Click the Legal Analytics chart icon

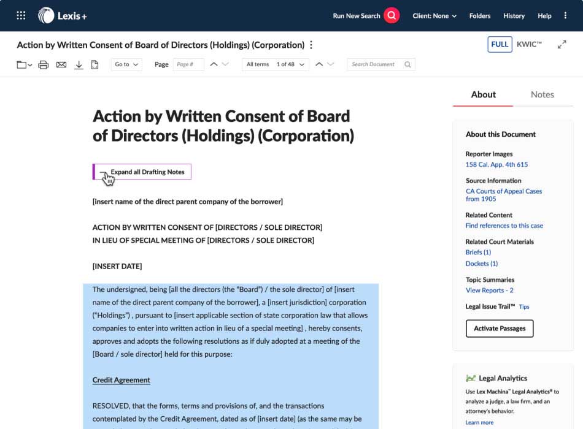tap(470, 378)
